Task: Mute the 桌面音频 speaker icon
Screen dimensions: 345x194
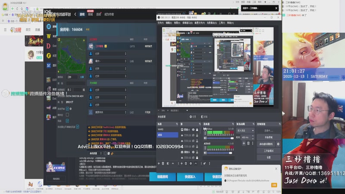Action: point(205,153)
